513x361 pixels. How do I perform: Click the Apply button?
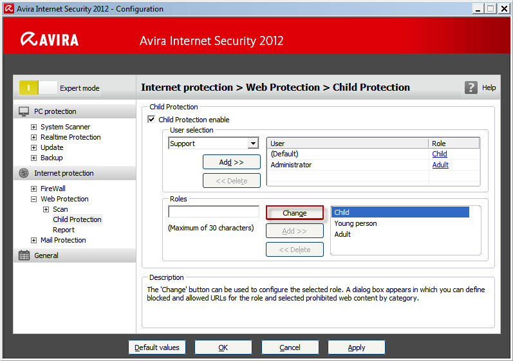click(x=357, y=347)
